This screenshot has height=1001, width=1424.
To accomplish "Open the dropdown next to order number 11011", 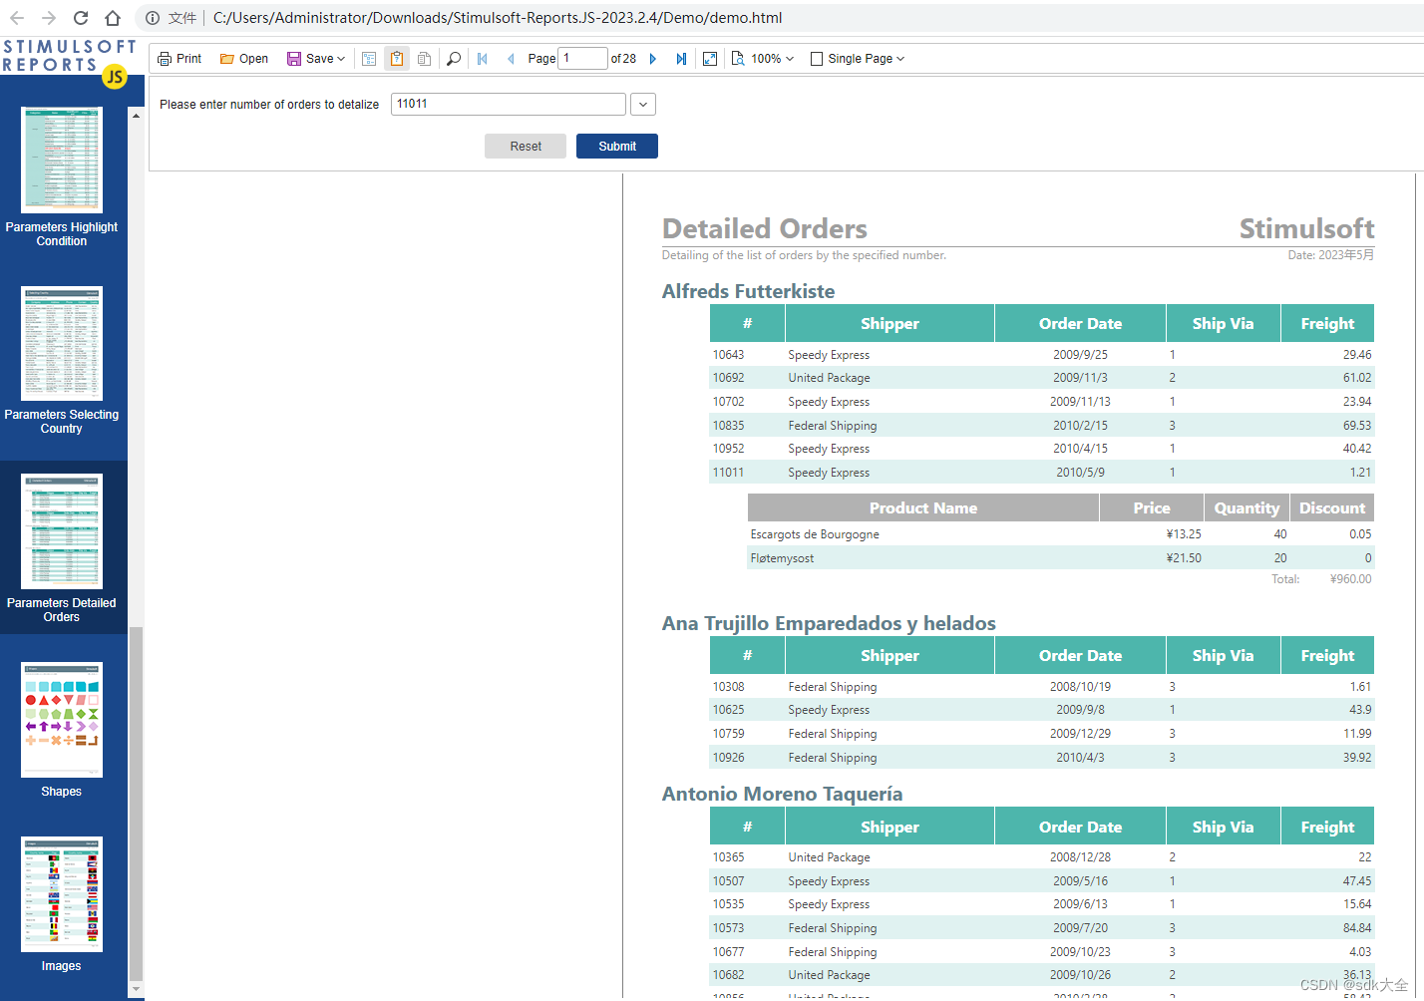I will 642,104.
